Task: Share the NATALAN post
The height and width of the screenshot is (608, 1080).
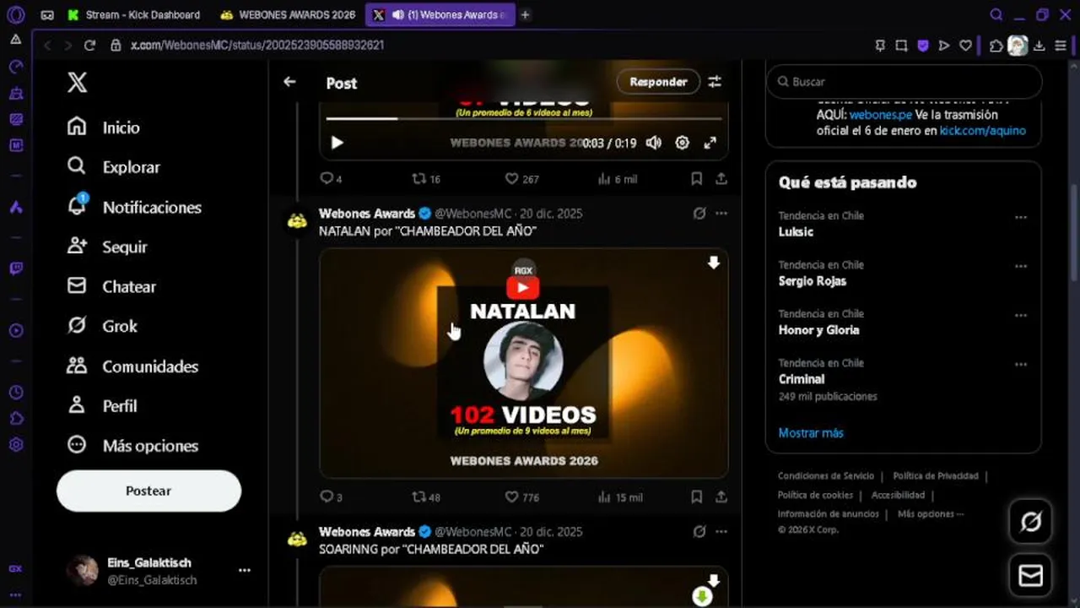Action: (x=721, y=497)
